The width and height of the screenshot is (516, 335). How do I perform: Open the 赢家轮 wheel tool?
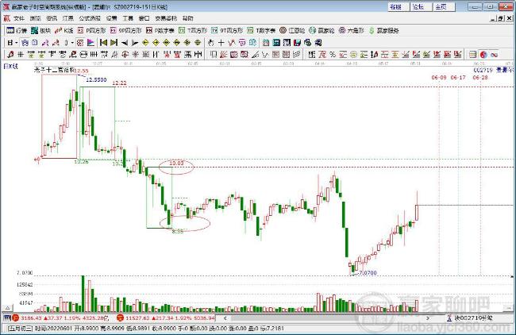tap(322, 31)
